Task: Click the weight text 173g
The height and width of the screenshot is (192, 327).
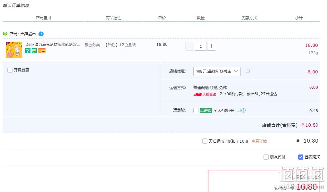Action: pyautogui.click(x=313, y=53)
